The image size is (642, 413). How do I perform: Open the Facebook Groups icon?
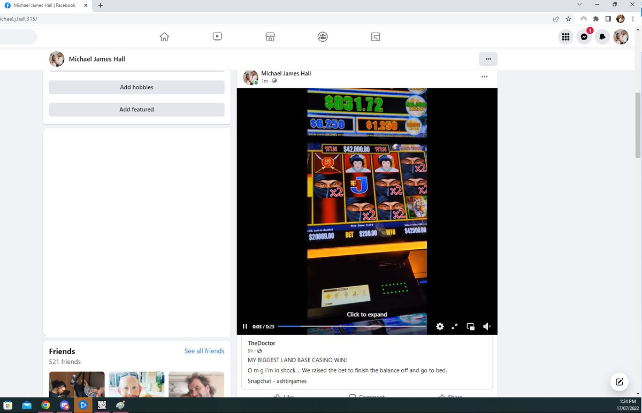[323, 37]
